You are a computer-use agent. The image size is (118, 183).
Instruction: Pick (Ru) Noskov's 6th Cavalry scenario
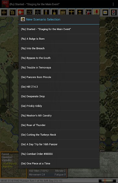point(59,116)
